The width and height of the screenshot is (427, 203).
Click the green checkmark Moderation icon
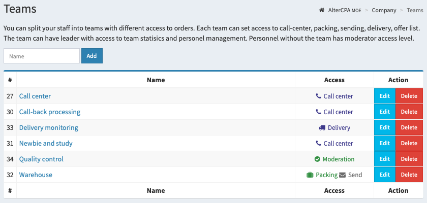[317, 159]
